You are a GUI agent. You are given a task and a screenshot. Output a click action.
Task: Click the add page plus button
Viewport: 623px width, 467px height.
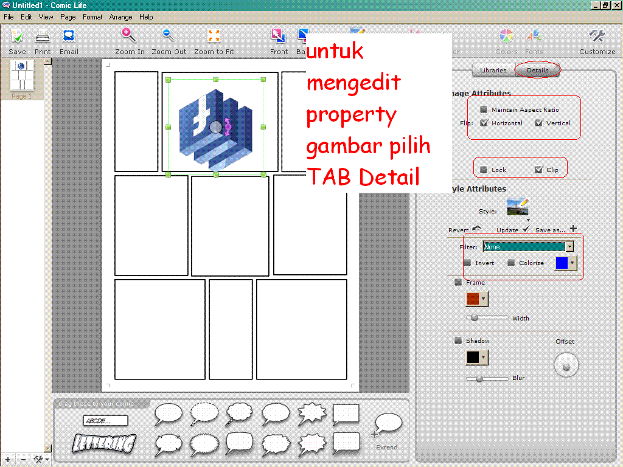point(8,460)
